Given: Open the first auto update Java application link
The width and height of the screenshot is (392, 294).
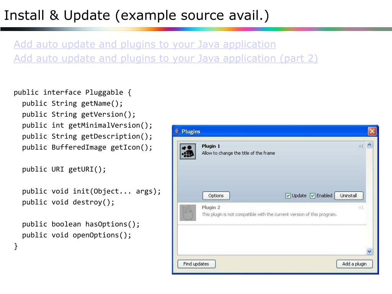Looking at the screenshot, I should pyautogui.click(x=145, y=44).
